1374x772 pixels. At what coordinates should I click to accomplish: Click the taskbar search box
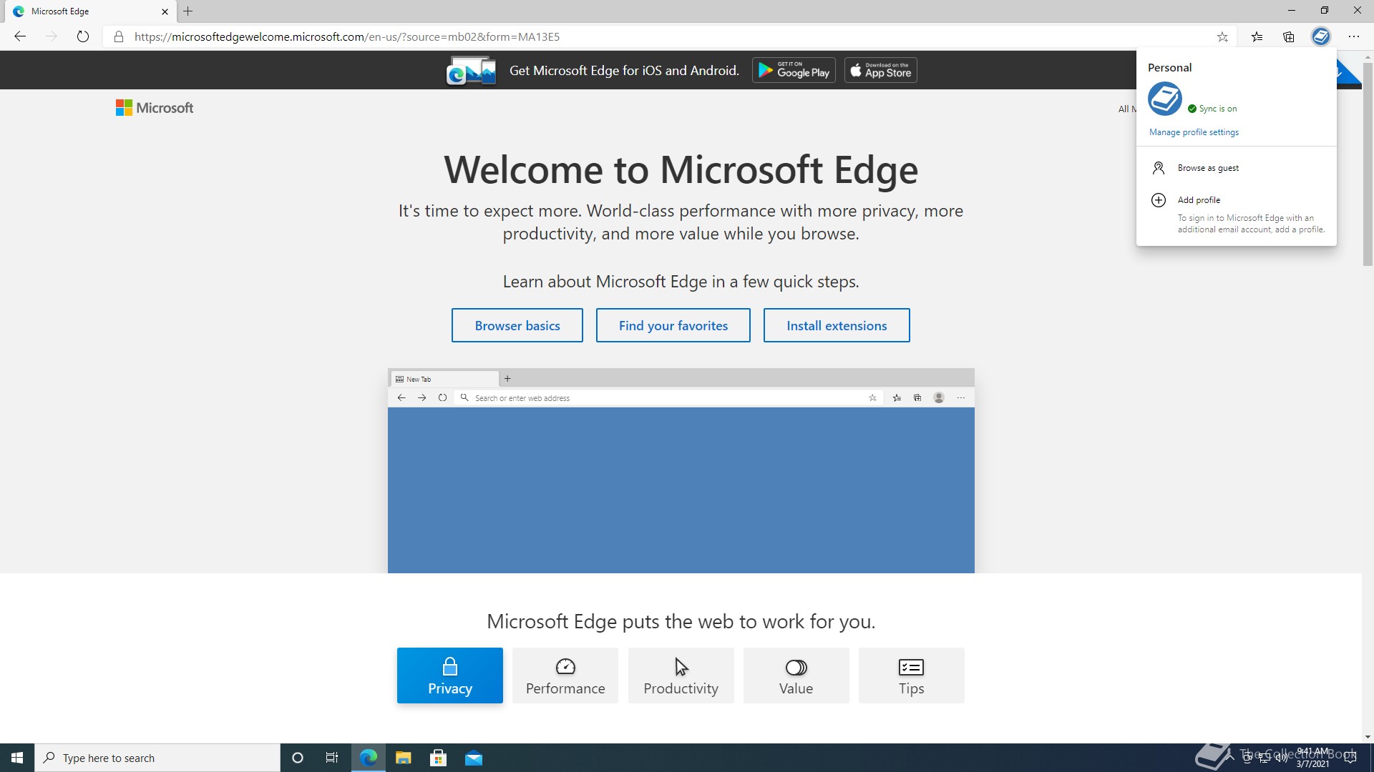(x=157, y=758)
